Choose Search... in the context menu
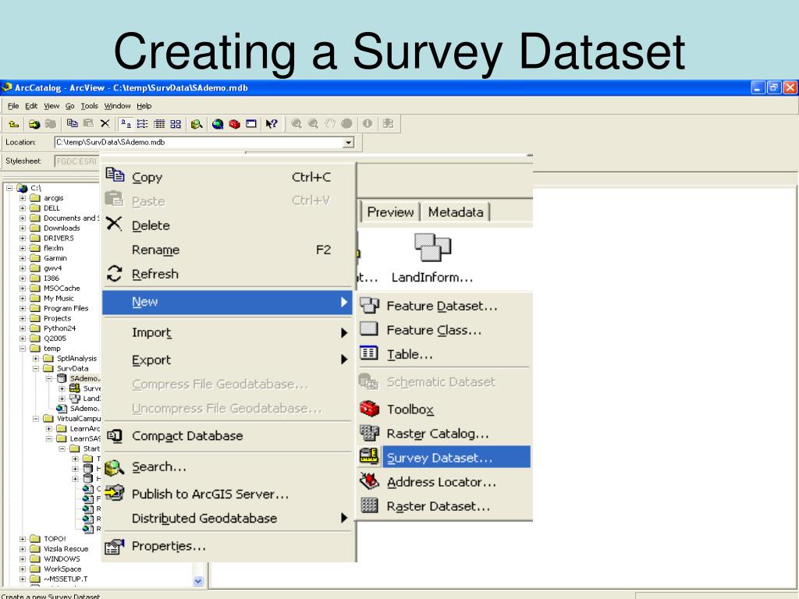 [x=228, y=466]
